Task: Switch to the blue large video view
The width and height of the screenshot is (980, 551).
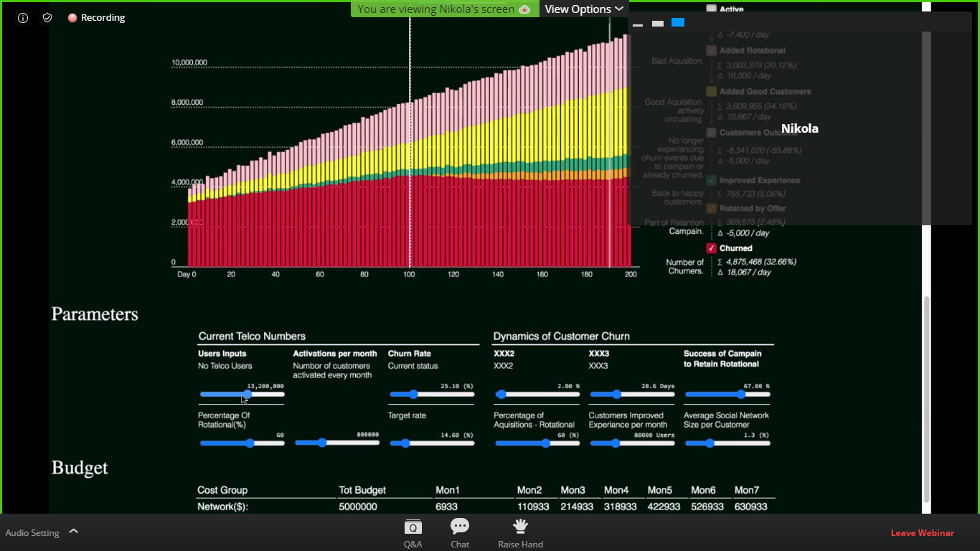Action: tap(678, 23)
